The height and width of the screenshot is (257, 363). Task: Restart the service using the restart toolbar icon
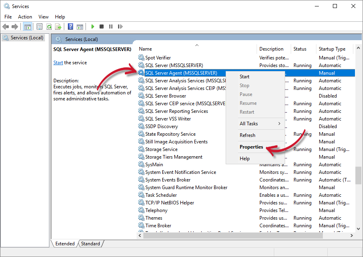tap(120, 27)
